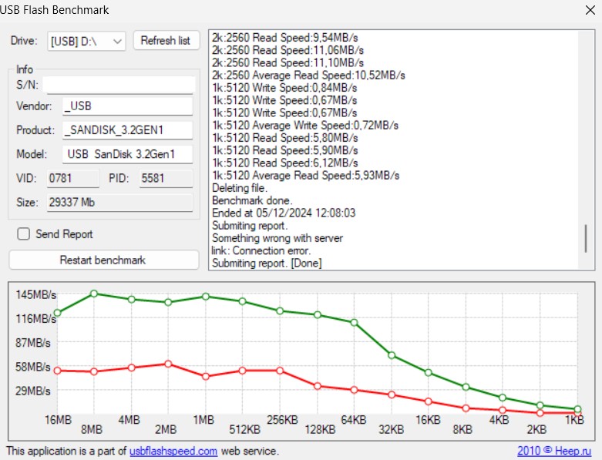Image resolution: width=602 pixels, height=460 pixels.
Task: Click the 512KB axis label
Action: [245, 429]
